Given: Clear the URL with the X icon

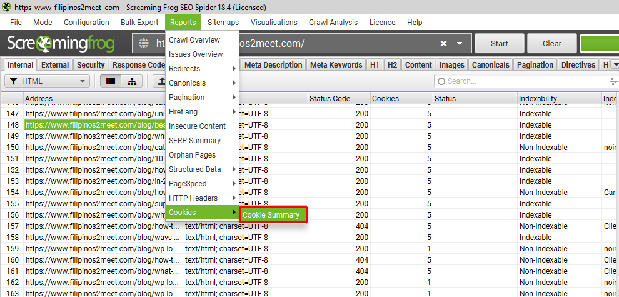Looking at the screenshot, I should 444,43.
